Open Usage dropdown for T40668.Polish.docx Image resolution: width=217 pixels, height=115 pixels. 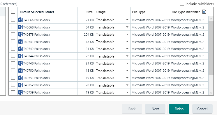tap(127, 27)
